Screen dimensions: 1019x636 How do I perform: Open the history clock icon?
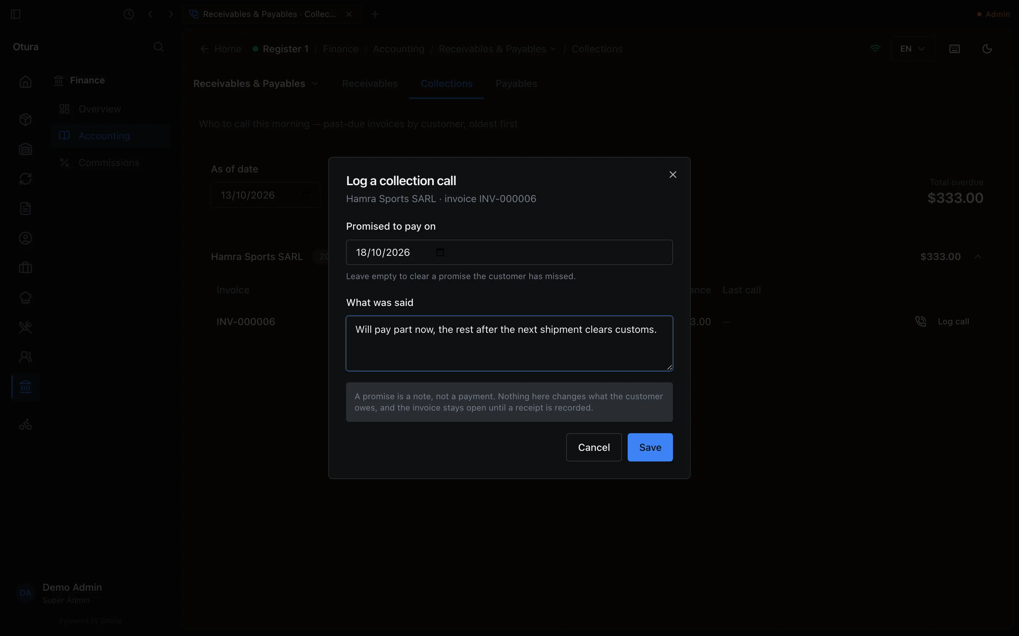[129, 14]
